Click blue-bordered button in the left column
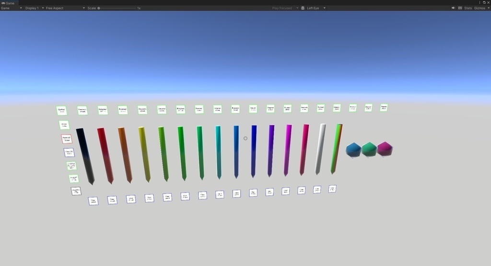Screen dimensions: 491x266 coord(69,152)
